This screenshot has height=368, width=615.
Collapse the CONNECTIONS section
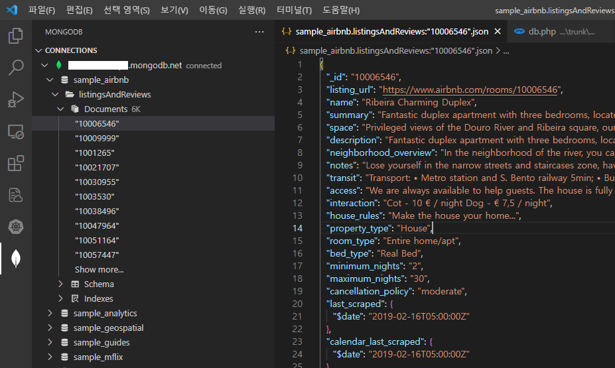click(38, 50)
